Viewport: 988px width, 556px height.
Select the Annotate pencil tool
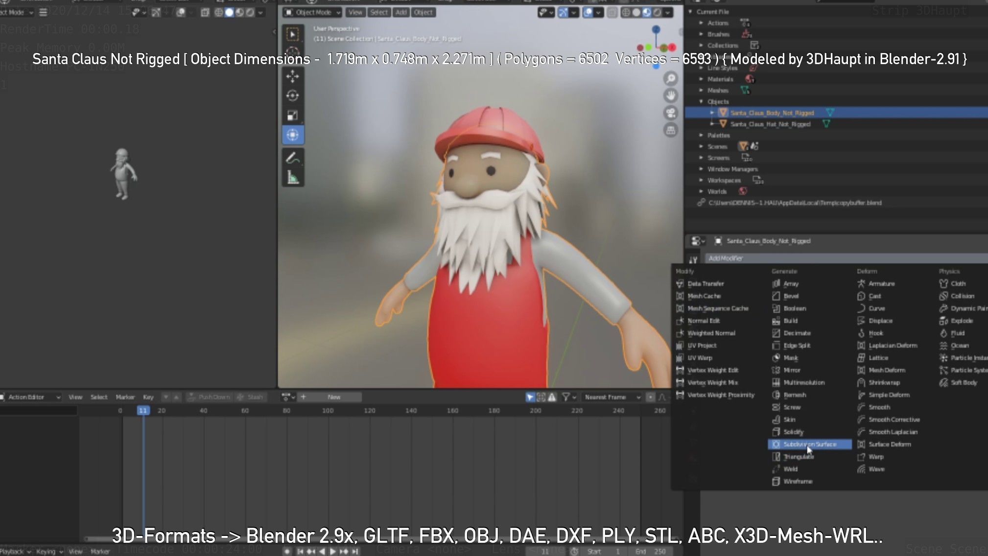click(293, 158)
